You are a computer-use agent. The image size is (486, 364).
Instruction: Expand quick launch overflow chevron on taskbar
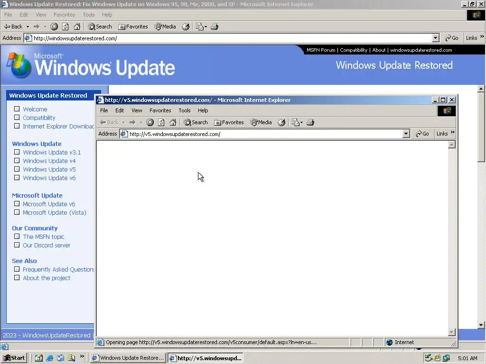(x=82, y=356)
